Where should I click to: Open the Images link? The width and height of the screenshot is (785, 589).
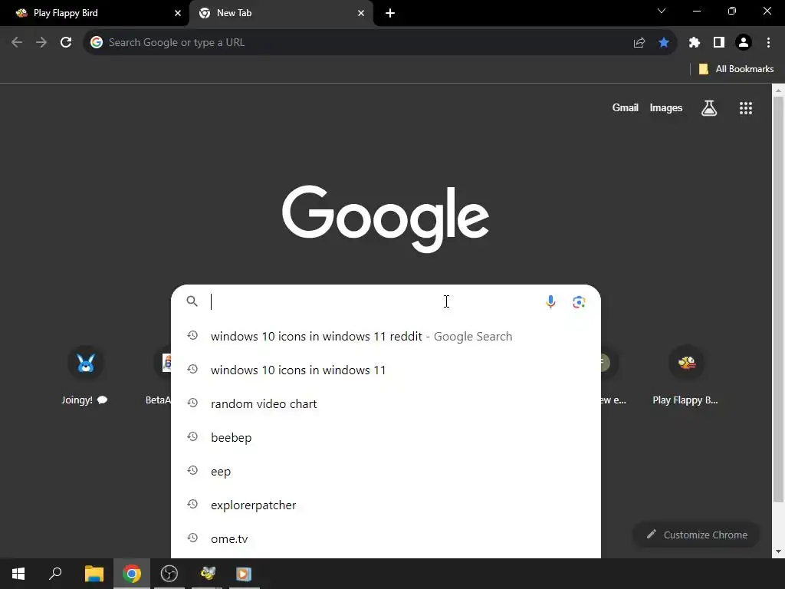click(x=666, y=107)
